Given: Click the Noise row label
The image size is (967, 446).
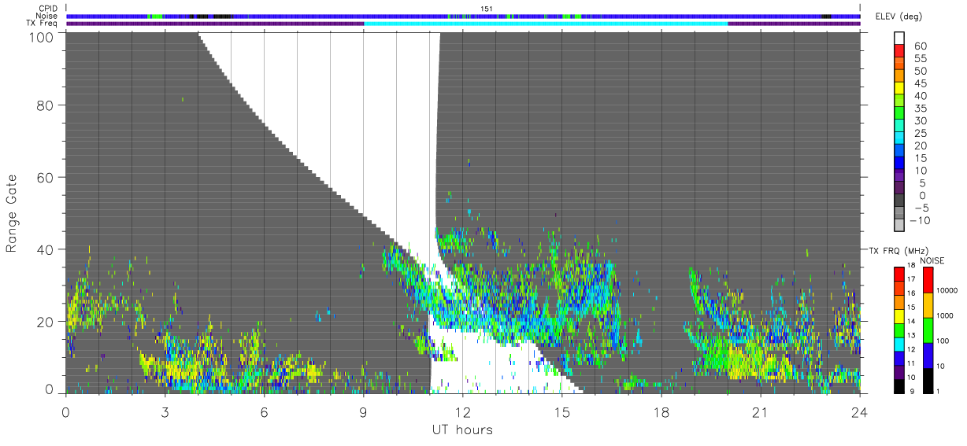Looking at the screenshot, I should 46,17.
